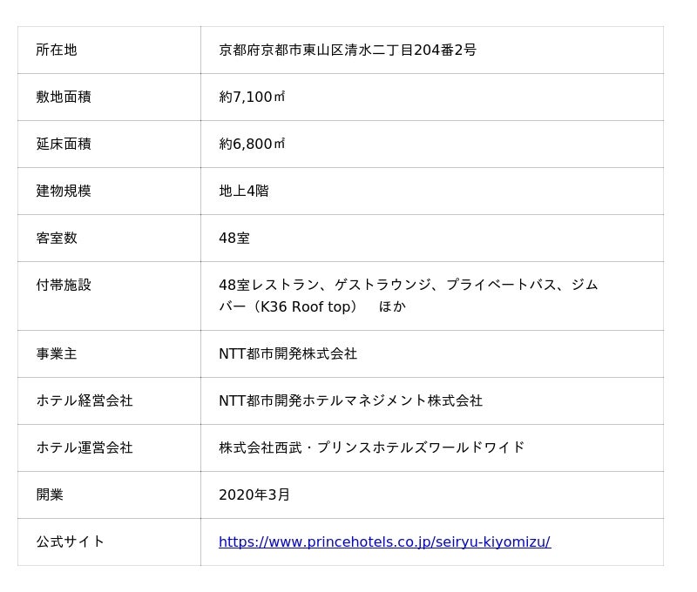Click the 所在地 label cell
Image resolution: width=697 pixels, height=592 pixels.
57,50
